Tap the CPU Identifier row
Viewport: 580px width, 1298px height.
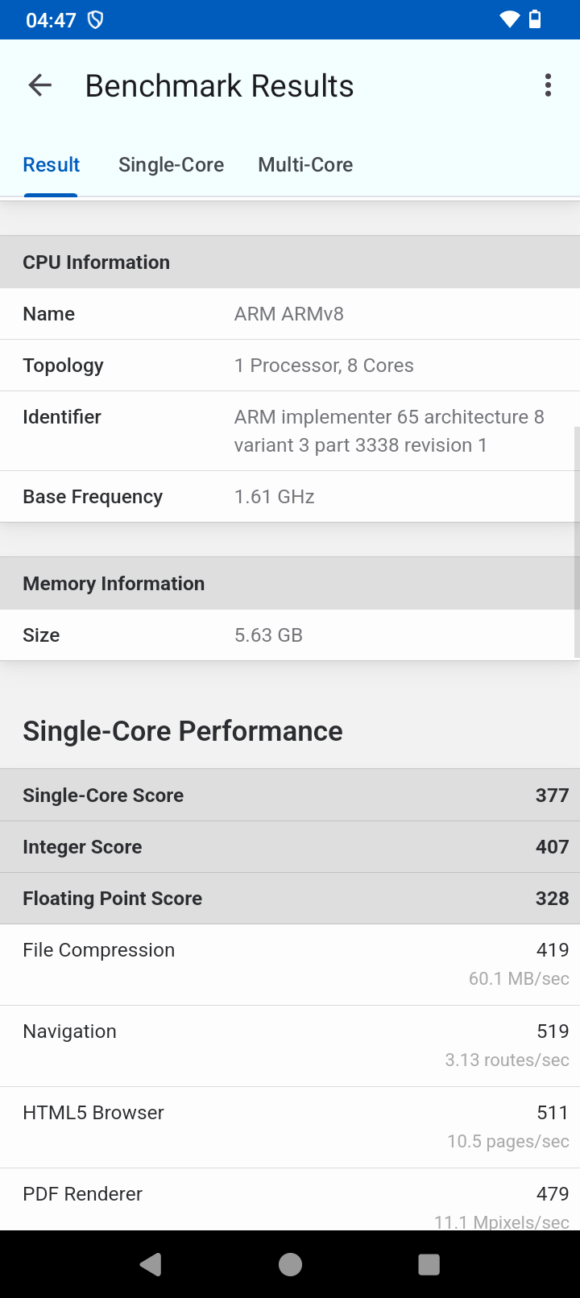tap(290, 431)
